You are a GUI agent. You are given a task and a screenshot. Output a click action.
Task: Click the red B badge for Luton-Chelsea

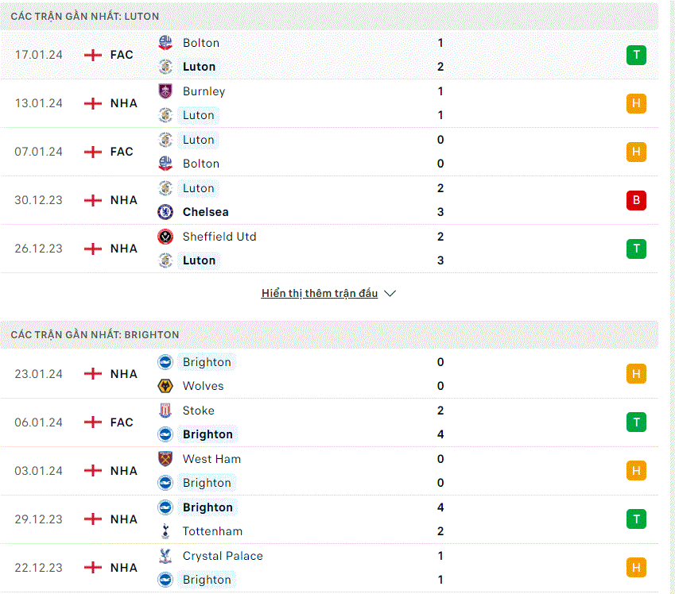pyautogui.click(x=636, y=200)
